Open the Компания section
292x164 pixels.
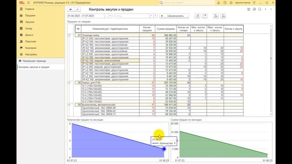pos(31,48)
